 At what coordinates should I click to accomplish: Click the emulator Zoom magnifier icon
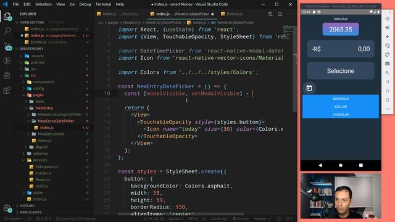pos(388,73)
